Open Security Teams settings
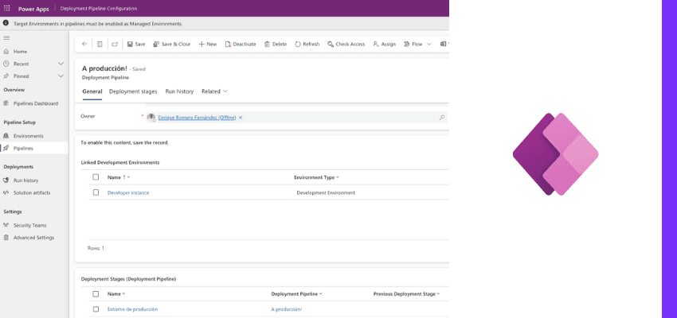The height and width of the screenshot is (318, 677). click(29, 225)
